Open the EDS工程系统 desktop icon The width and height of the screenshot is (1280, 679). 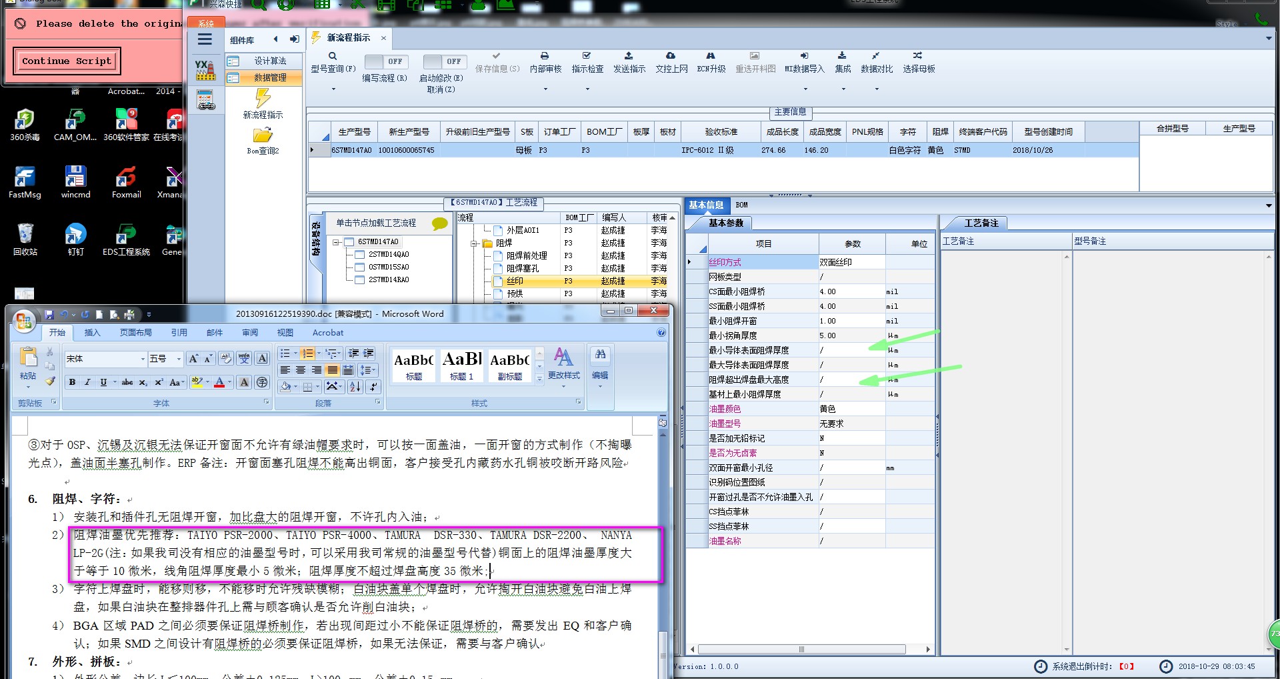126,240
